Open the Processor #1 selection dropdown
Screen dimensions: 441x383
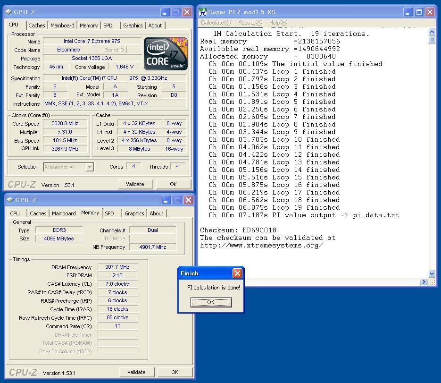tap(90, 167)
